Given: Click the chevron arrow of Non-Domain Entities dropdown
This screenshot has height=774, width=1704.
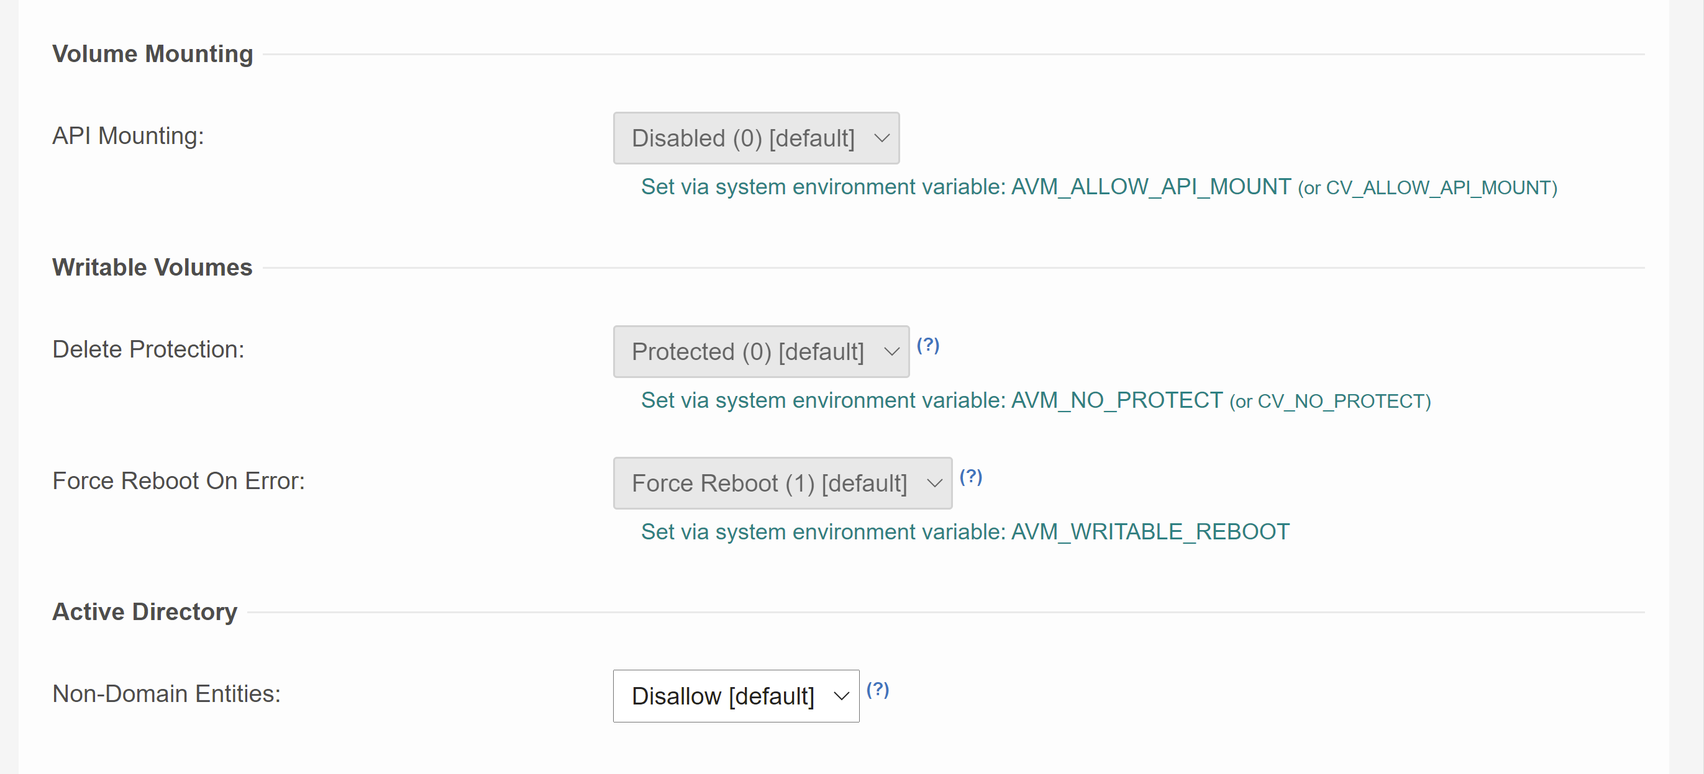Looking at the screenshot, I should tap(841, 695).
